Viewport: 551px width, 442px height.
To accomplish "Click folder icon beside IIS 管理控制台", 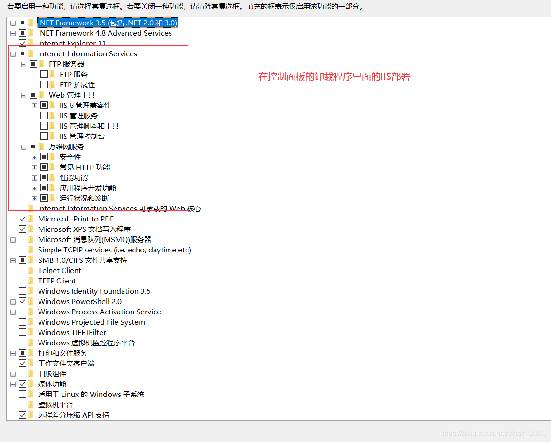I will point(53,136).
